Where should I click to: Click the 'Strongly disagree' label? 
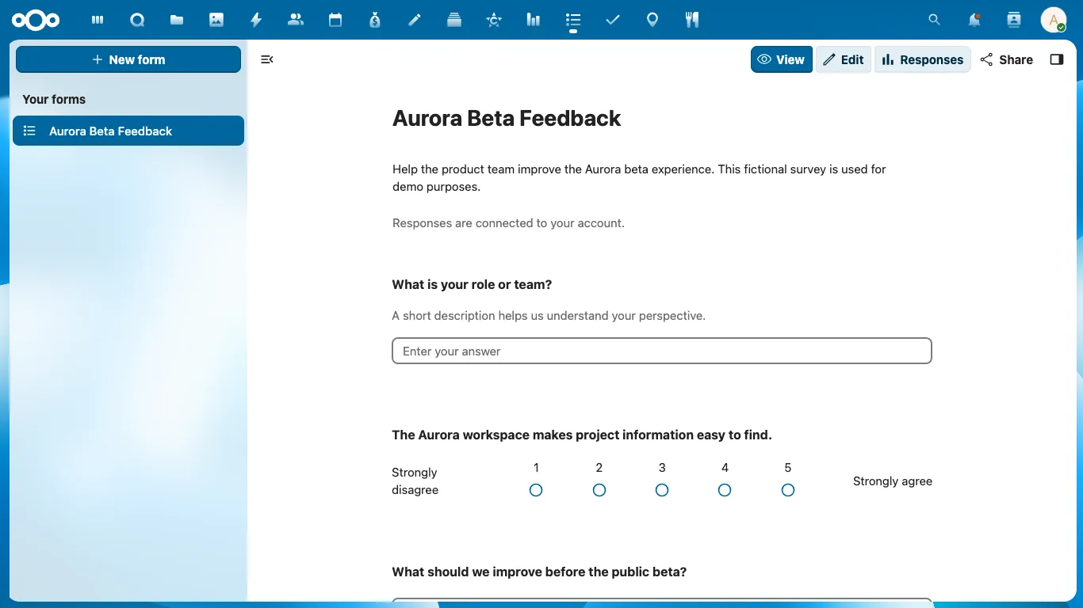(415, 481)
